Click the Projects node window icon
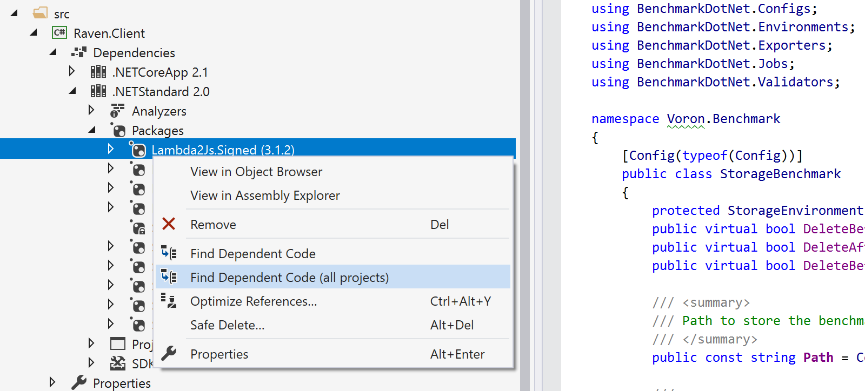 click(117, 343)
